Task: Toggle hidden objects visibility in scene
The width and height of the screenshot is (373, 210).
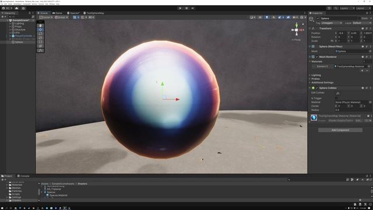Action: click(288, 17)
